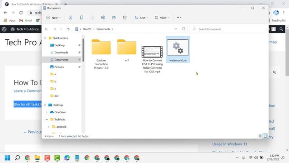
Task: Click the search magnifier in WordPress admin bar
Action: [281, 29]
